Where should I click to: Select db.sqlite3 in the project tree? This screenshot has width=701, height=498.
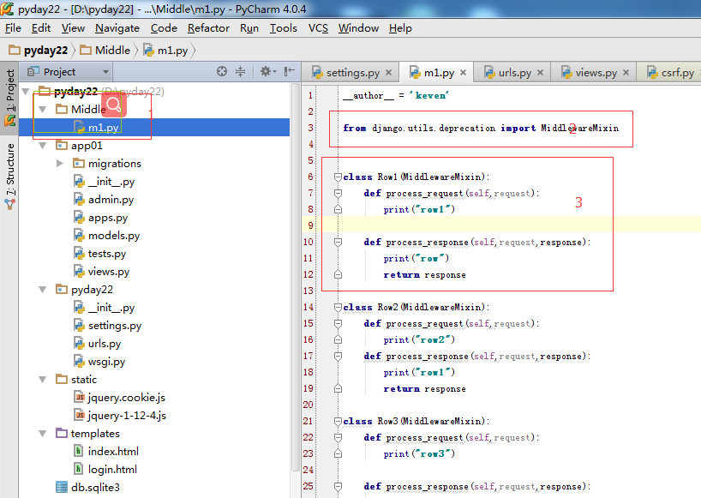click(x=95, y=488)
